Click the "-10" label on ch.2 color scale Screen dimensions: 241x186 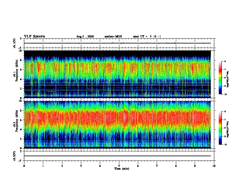(x=225, y=145)
